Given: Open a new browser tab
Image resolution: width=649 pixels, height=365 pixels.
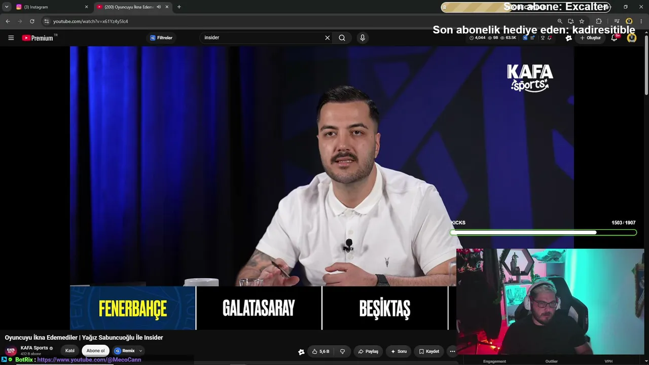Looking at the screenshot, I should [179, 7].
